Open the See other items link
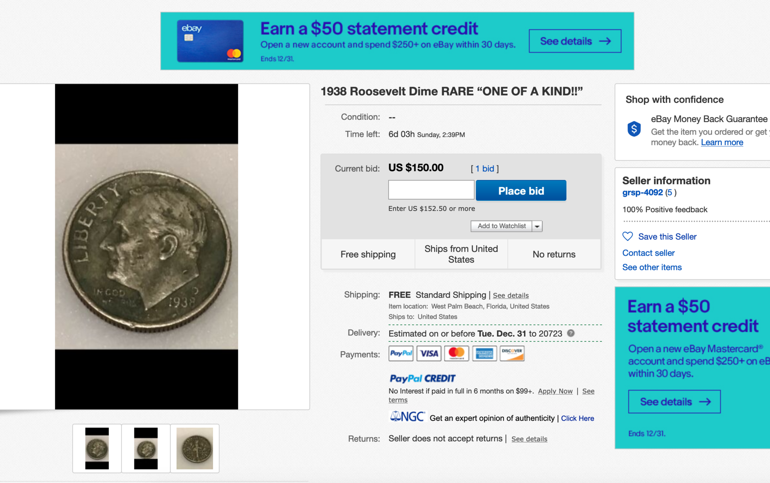Viewport: 770px width, 483px height. pos(652,267)
